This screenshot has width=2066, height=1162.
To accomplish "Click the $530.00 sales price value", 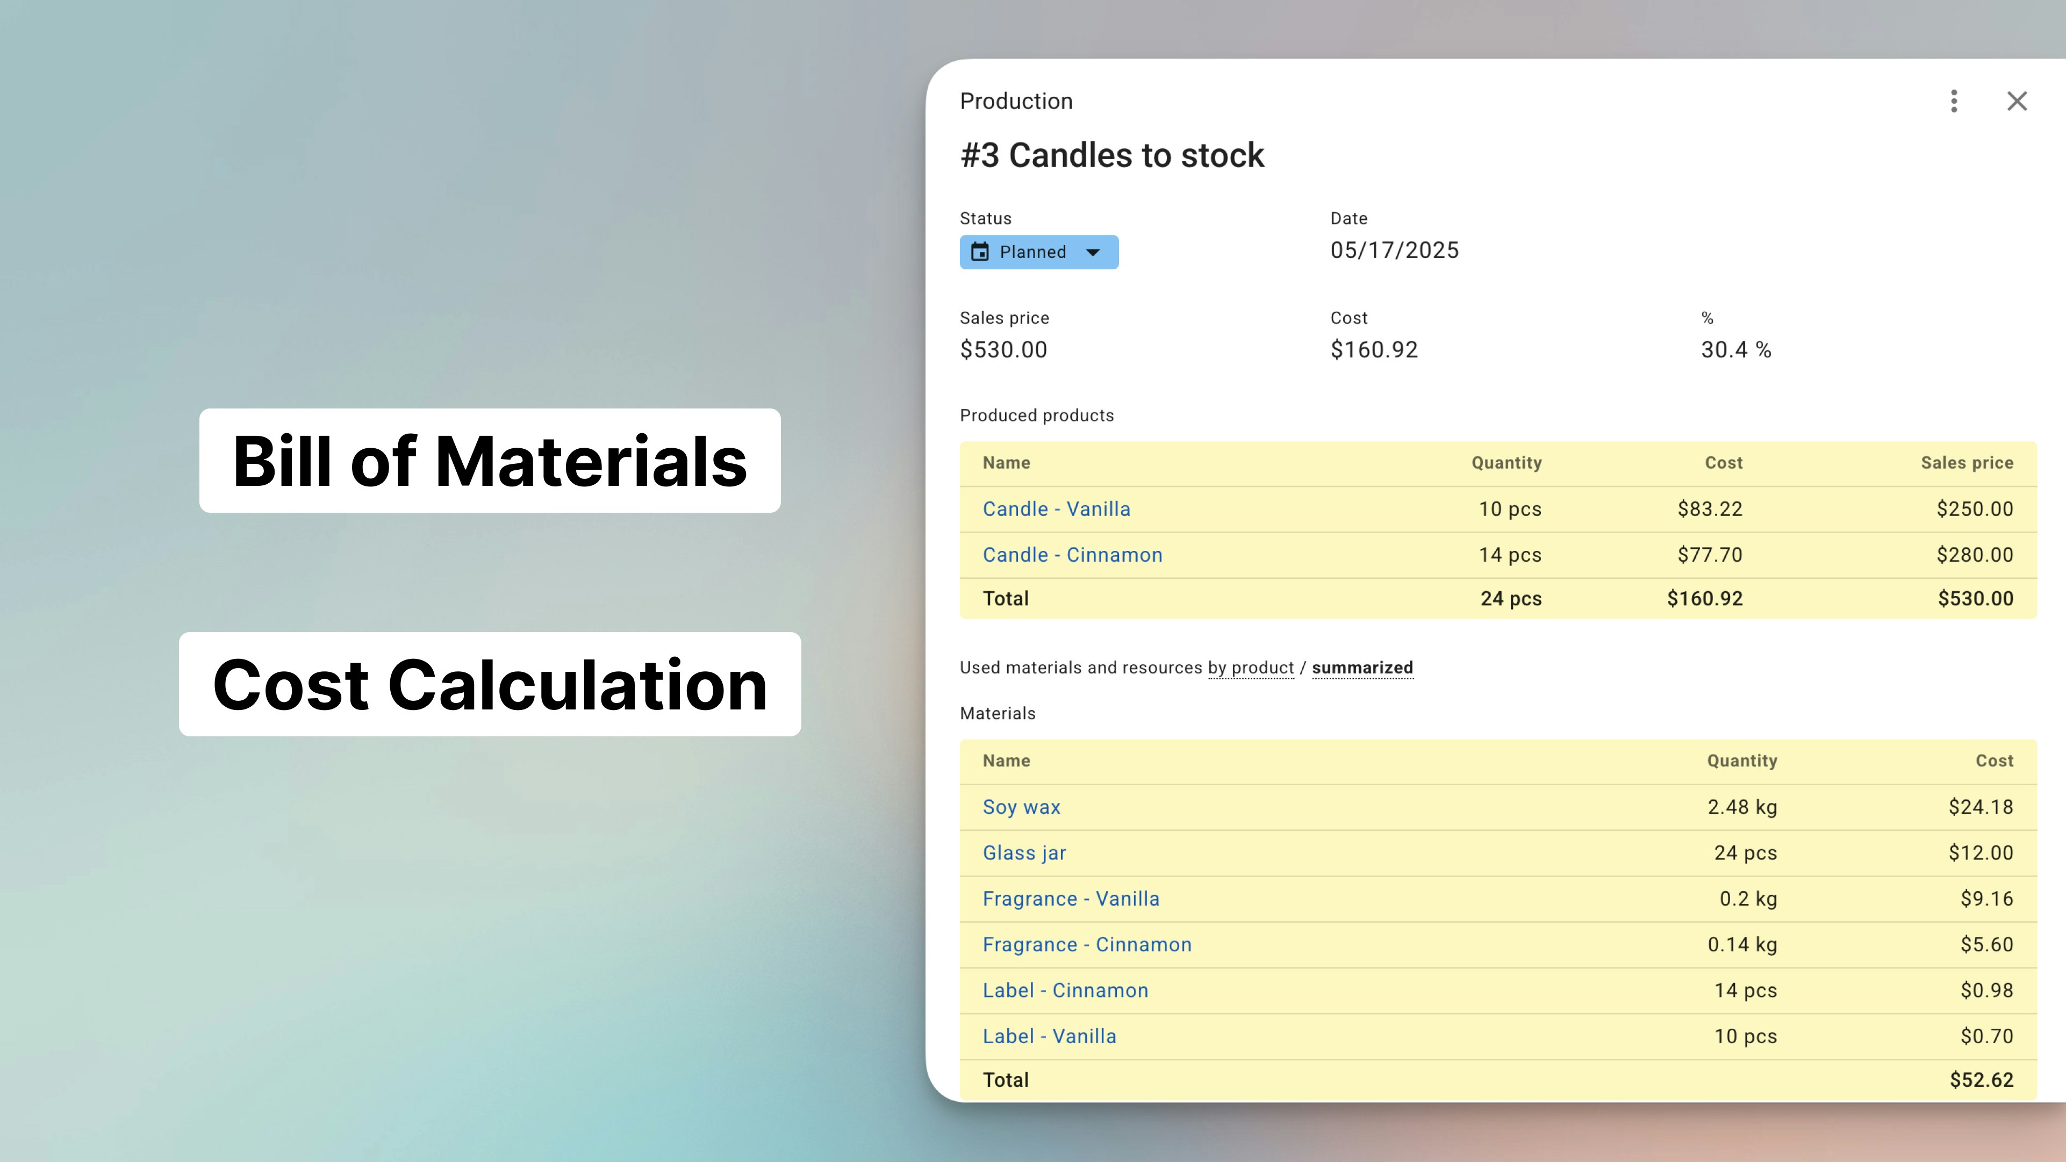I will (1003, 350).
